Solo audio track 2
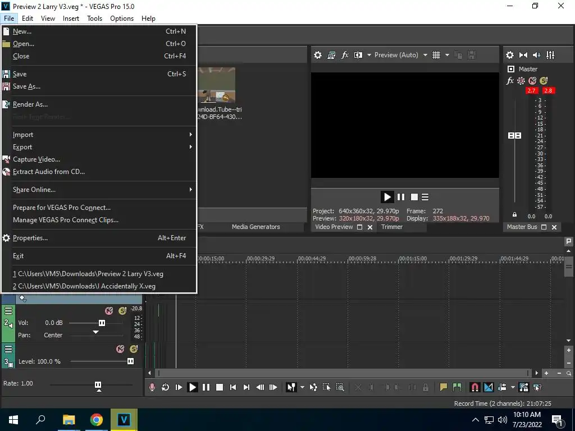Image resolution: width=575 pixels, height=431 pixels. pos(122,311)
